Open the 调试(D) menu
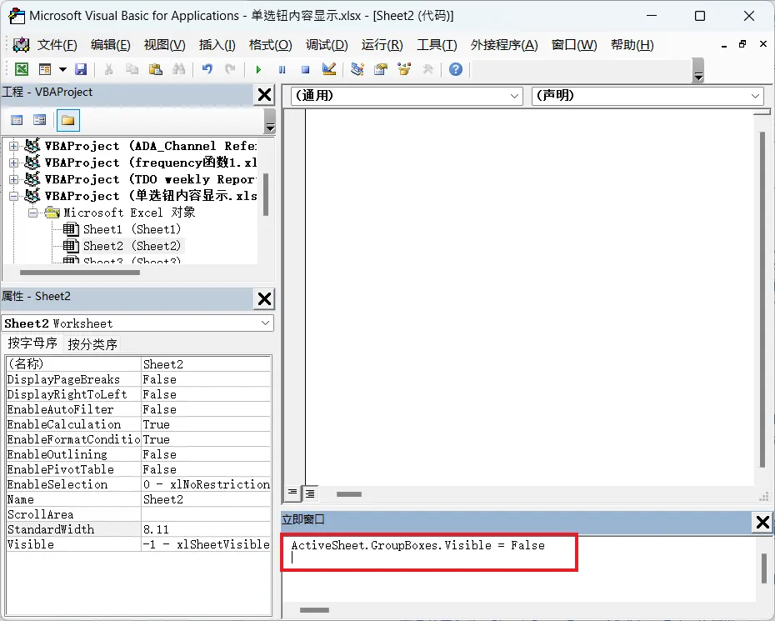 [x=327, y=45]
